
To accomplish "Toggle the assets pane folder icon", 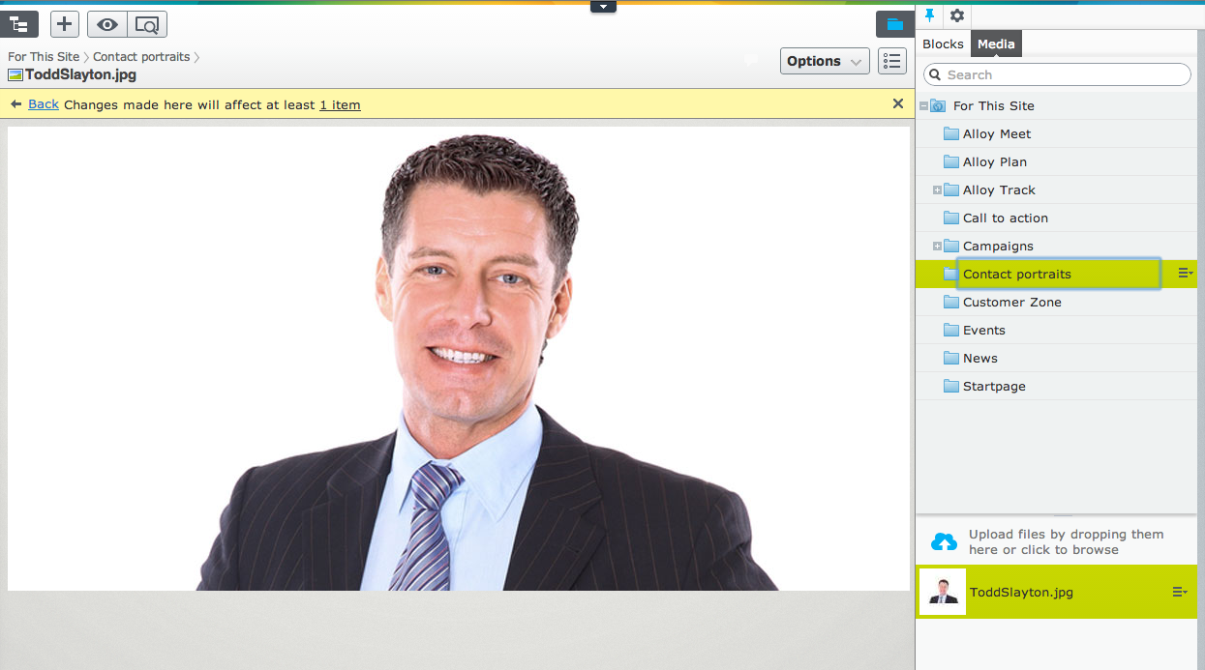I will point(894,24).
